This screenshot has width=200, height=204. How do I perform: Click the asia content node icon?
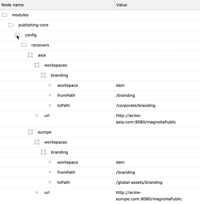click(30, 55)
